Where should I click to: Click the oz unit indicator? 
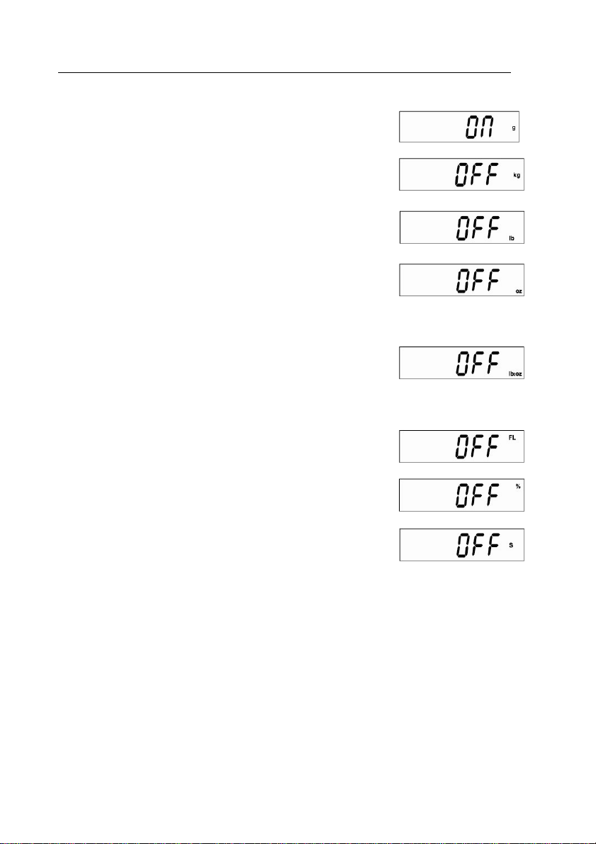(x=519, y=291)
